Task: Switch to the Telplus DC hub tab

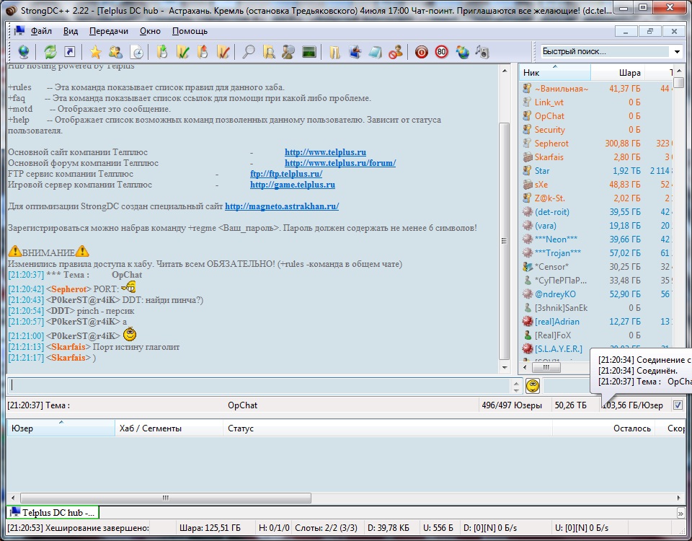Action: (53, 512)
